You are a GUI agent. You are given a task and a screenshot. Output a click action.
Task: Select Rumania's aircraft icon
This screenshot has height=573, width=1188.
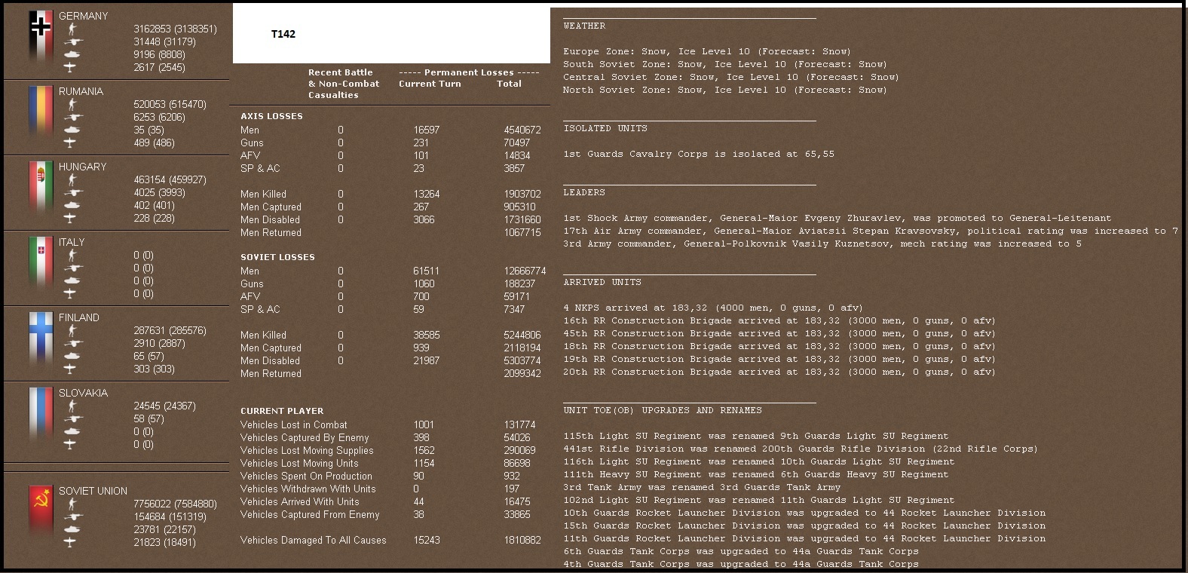(x=71, y=142)
